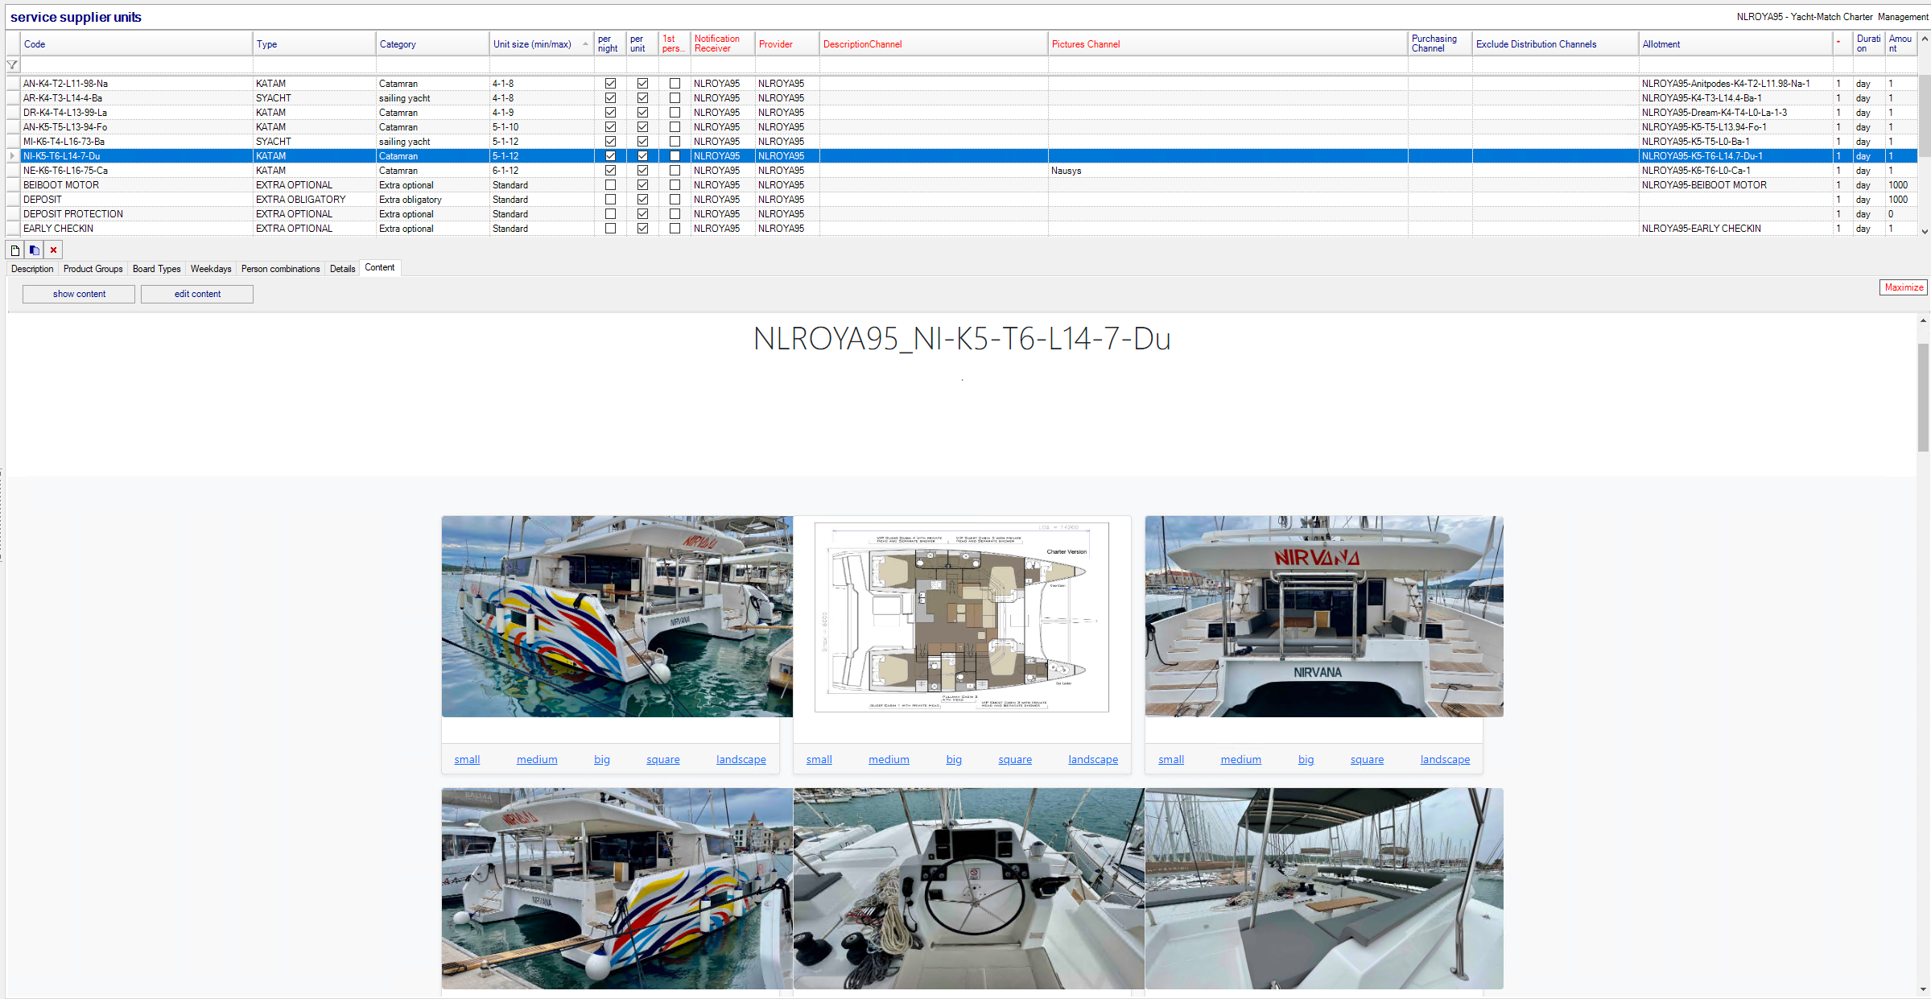
Task: Click the red X delete icon
Action: point(53,250)
